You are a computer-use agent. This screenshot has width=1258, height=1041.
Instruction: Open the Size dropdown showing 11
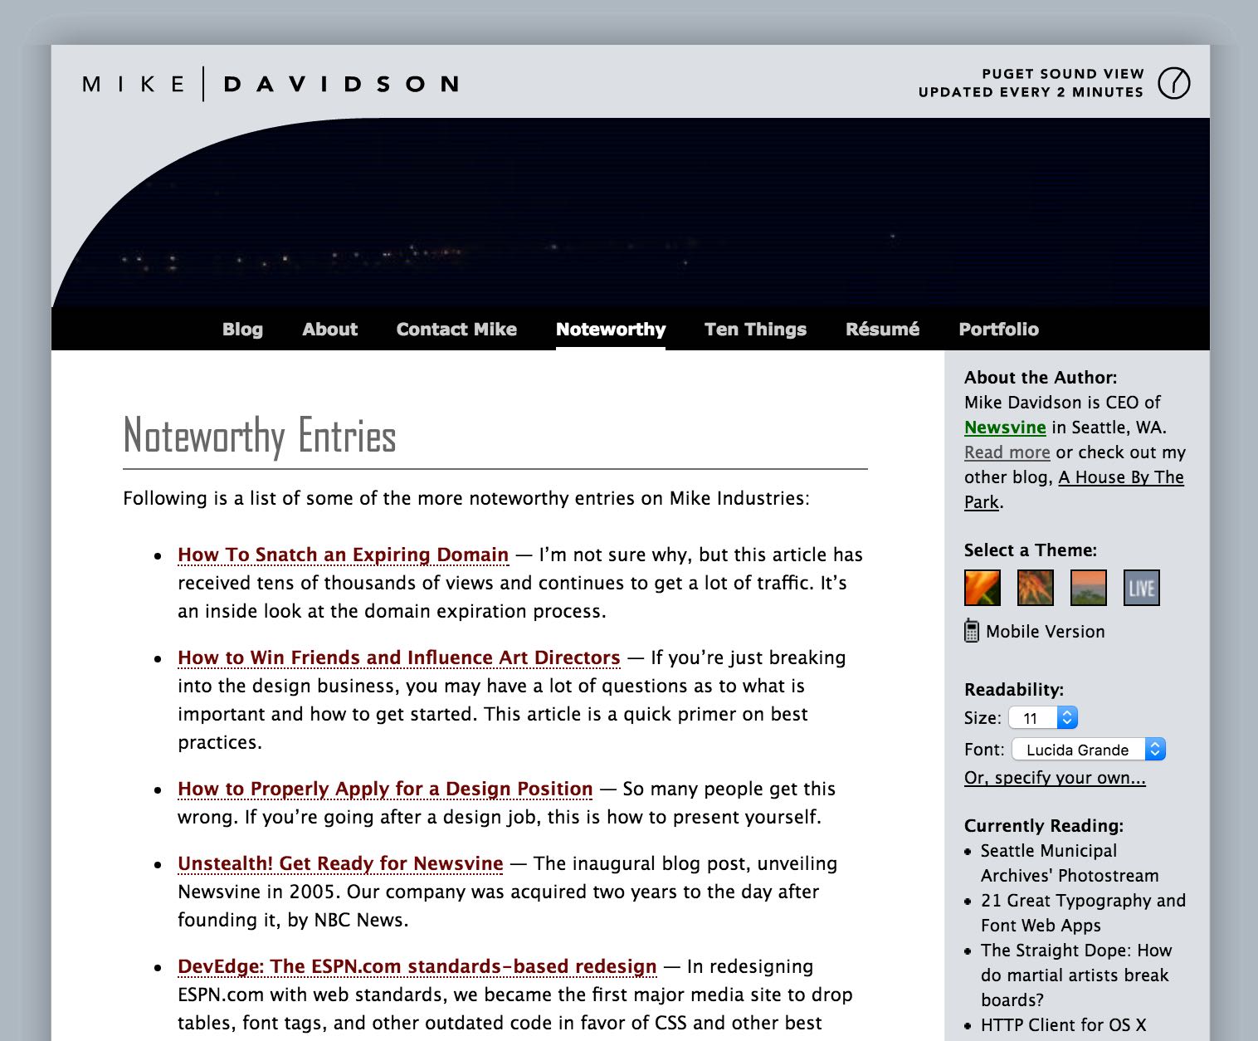pyautogui.click(x=1042, y=718)
